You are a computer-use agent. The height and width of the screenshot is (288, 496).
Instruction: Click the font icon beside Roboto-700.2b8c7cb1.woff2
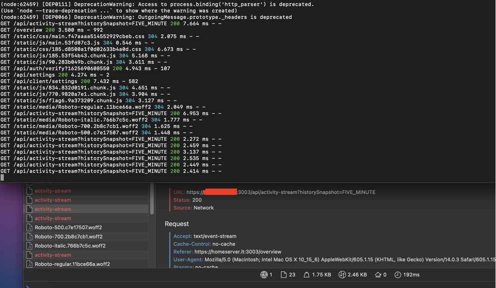point(29,236)
